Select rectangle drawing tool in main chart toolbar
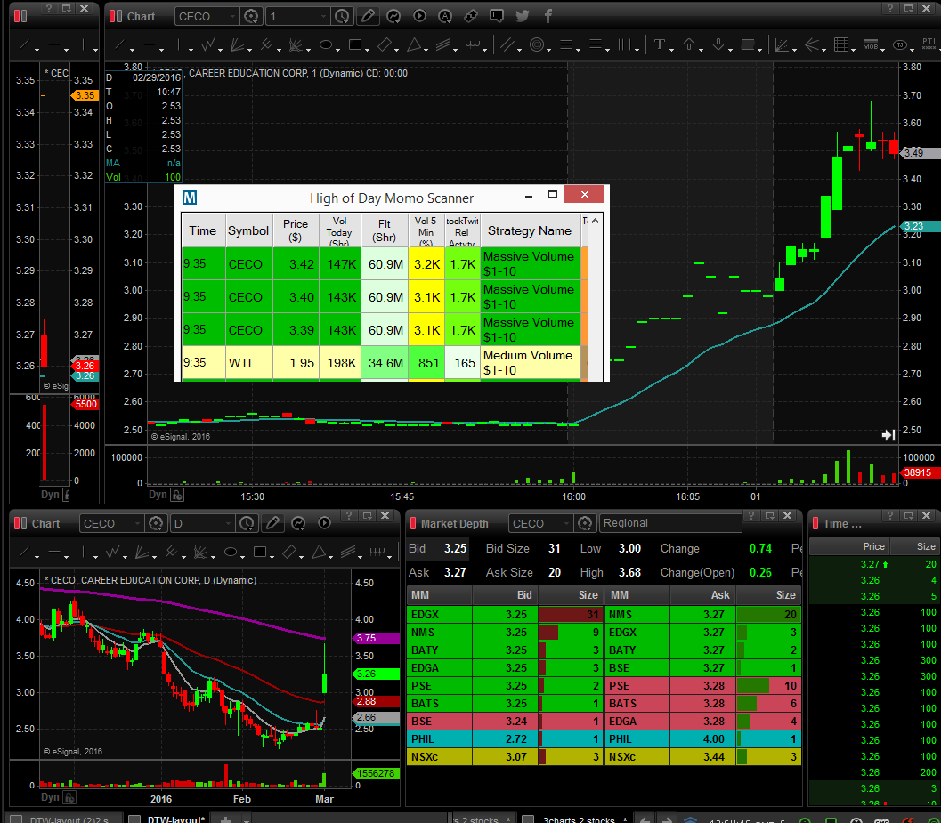Screen dimensions: 941x823 [x=354, y=44]
